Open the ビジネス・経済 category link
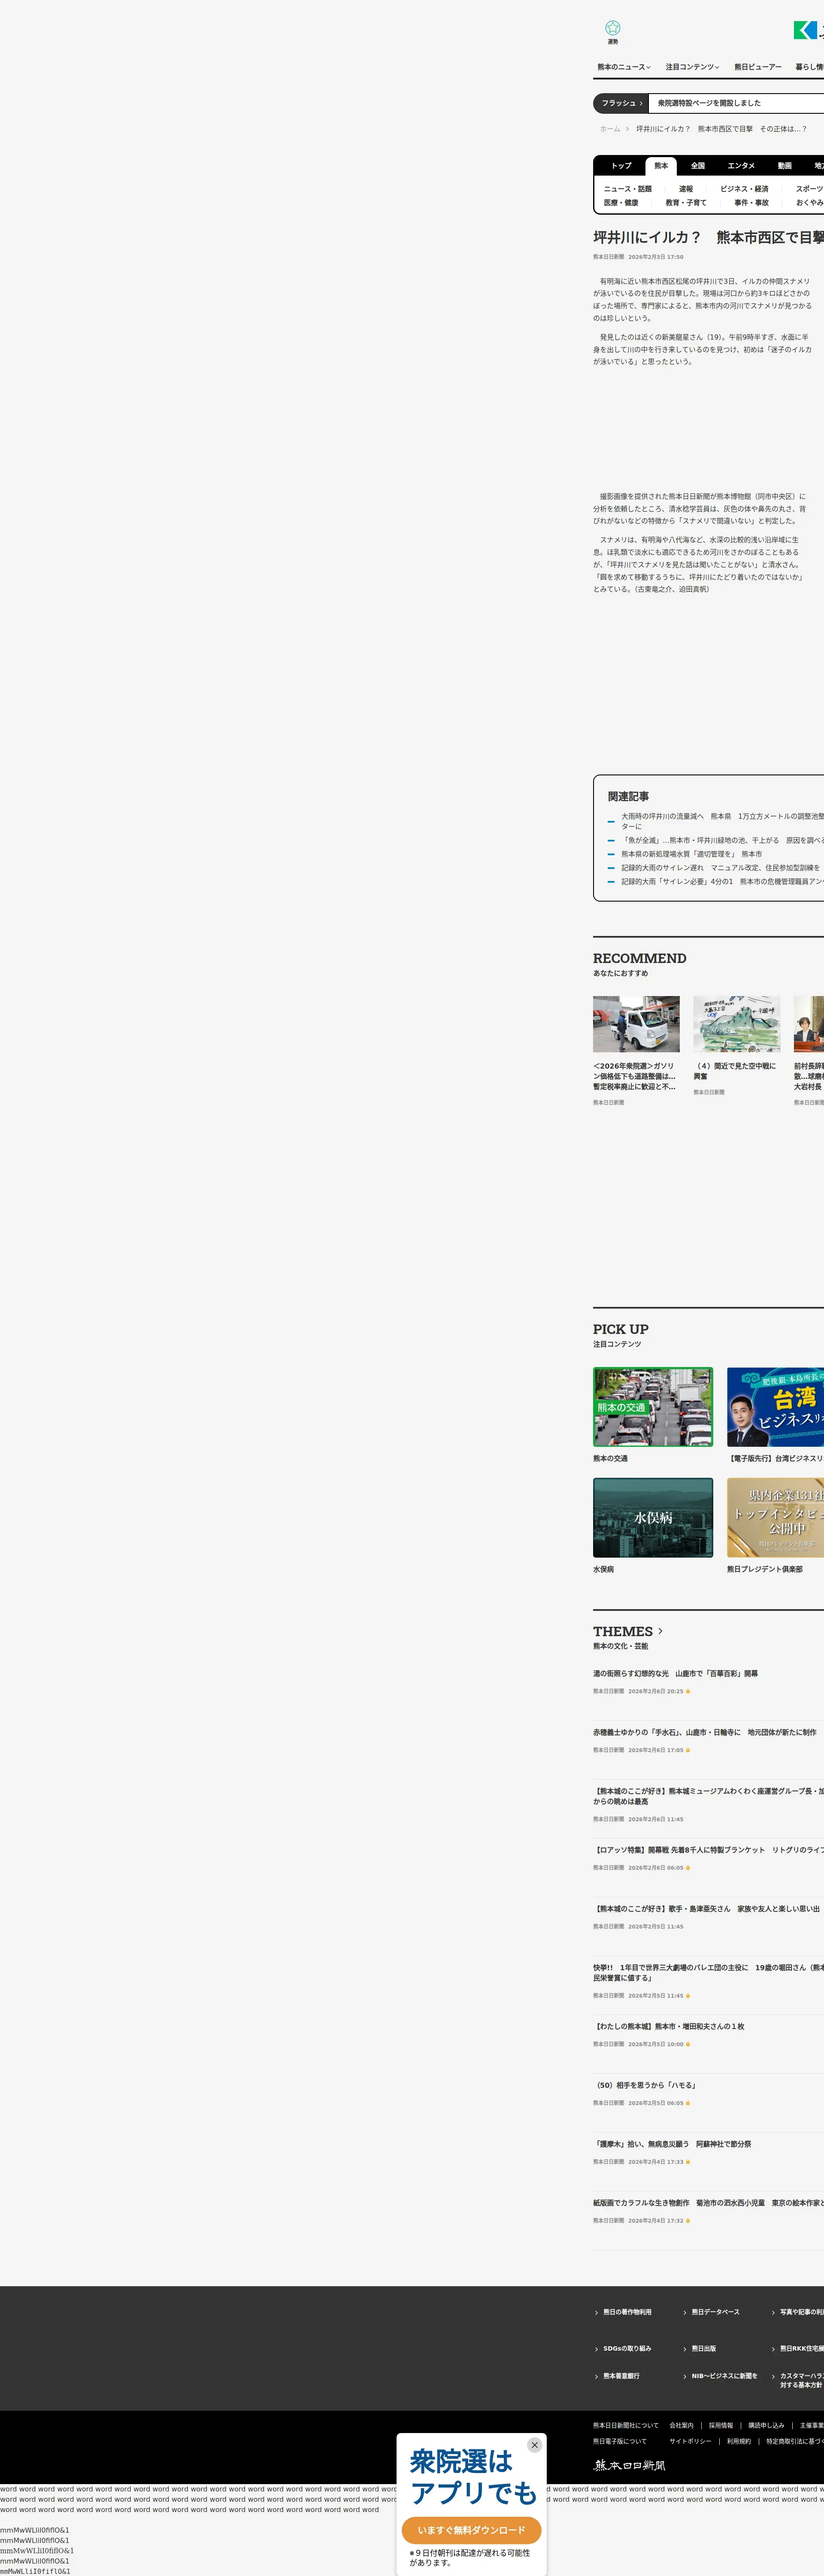 tap(744, 189)
